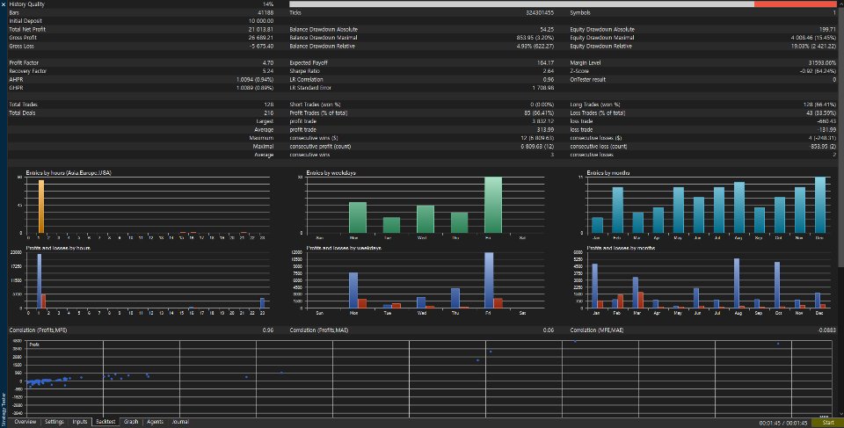
Task: Select the Backtest tab
Action: point(105,422)
